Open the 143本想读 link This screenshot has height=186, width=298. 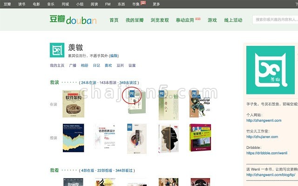(108, 83)
